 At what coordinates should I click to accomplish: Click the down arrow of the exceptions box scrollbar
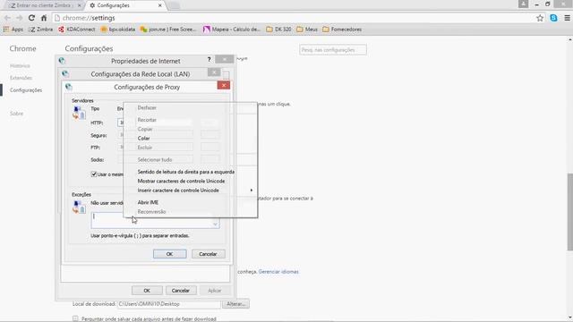click(x=215, y=225)
